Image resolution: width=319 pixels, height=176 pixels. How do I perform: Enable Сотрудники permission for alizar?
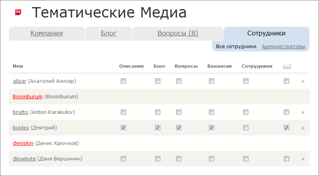[x=246, y=81]
